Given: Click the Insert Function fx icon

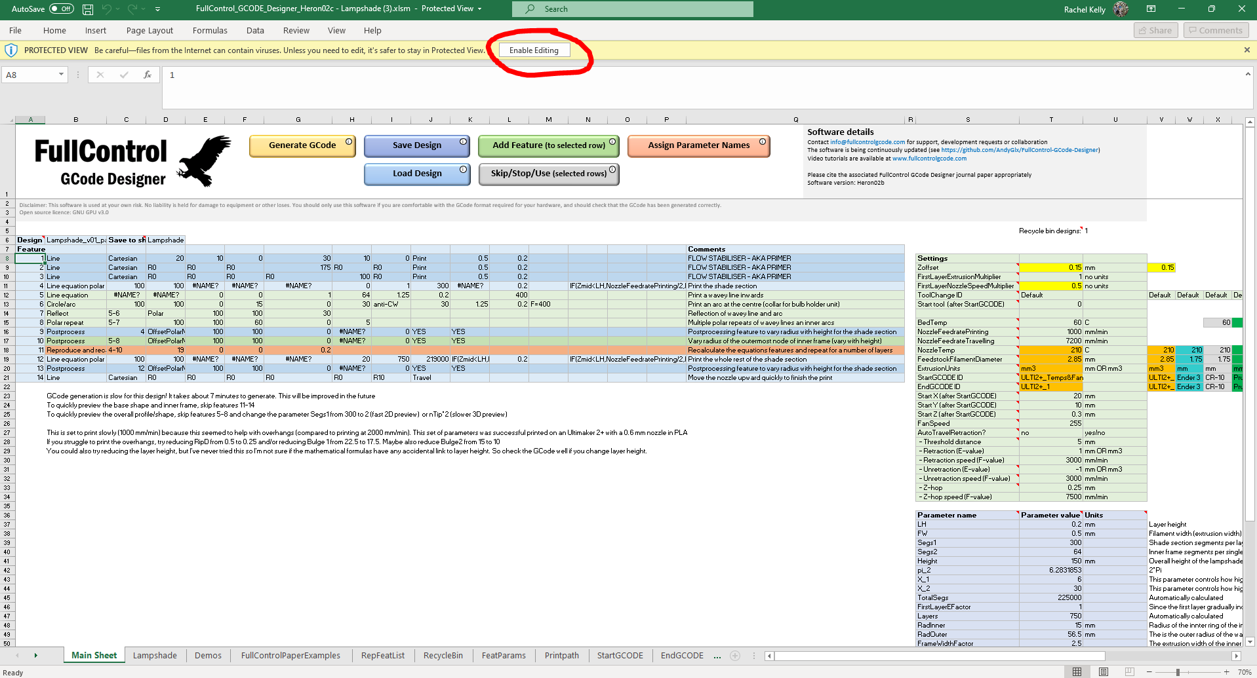Looking at the screenshot, I should tap(148, 75).
